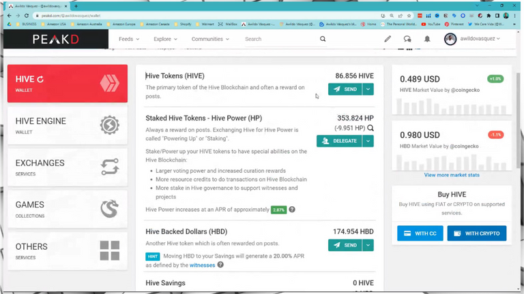Click the HINT badge
This screenshot has height=294, width=524.
(x=153, y=257)
